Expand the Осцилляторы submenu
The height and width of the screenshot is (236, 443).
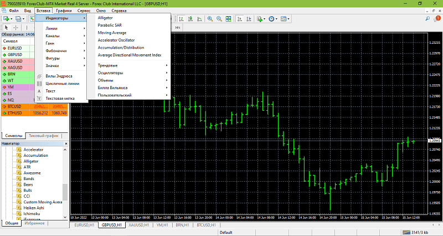point(129,73)
